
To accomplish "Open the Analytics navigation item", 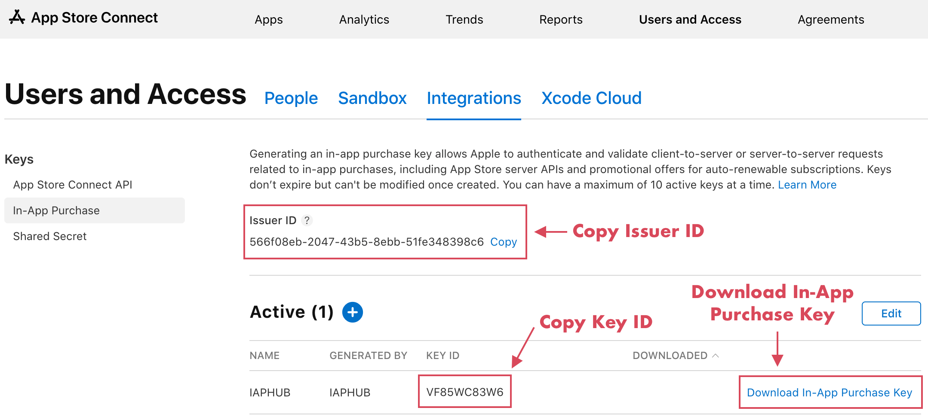I will [364, 20].
